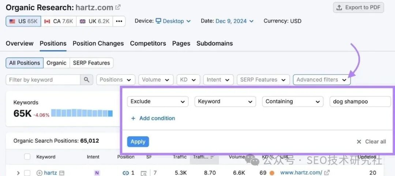Click the plus icon for Add condition

133,118
